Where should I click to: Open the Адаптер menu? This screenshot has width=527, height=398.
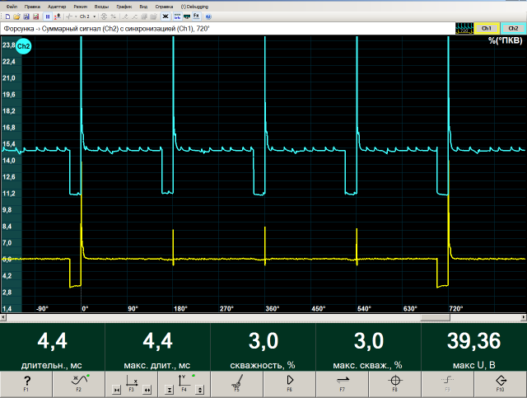coord(56,6)
